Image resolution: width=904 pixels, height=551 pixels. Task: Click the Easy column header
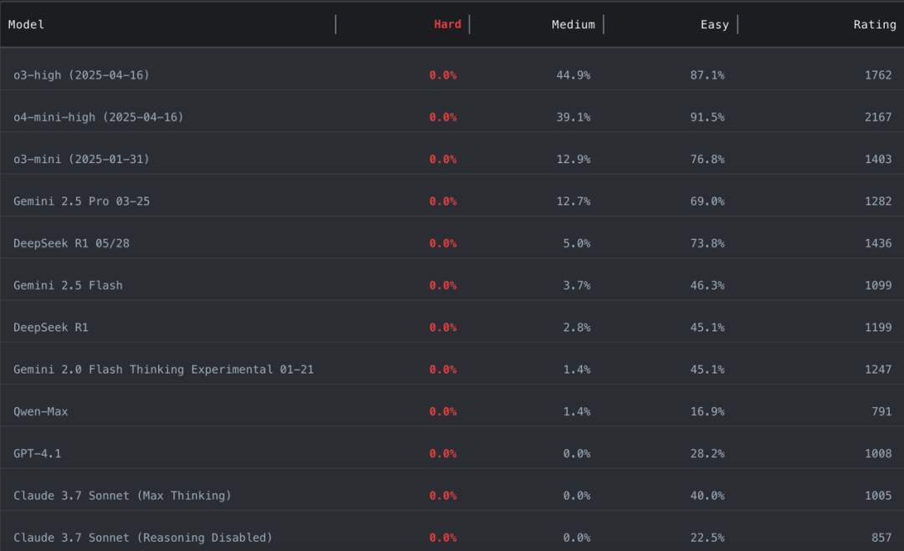714,24
